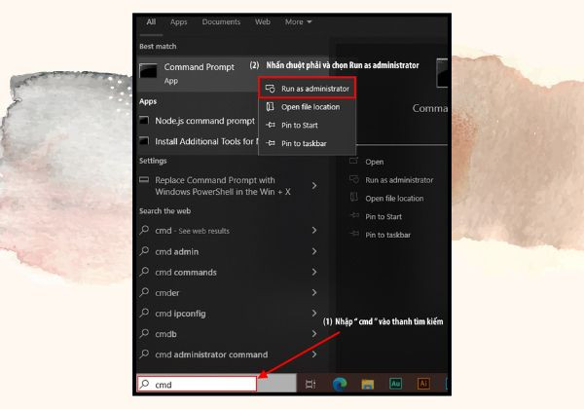Screen dimensions: 584x409
Task: Click Open file location in right preview pane
Action: (394, 199)
